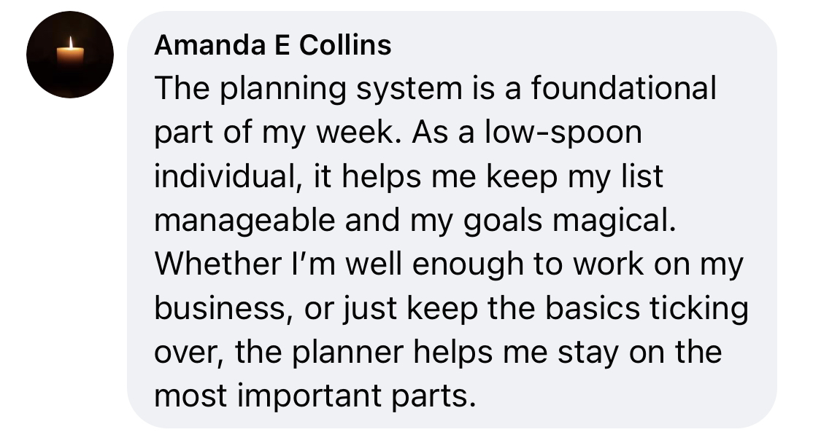Click the candle flame in the avatar

pos(71,44)
